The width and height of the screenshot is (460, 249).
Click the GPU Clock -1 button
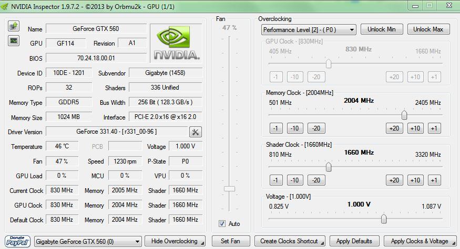276,77
